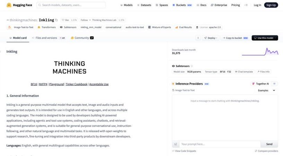The height and width of the screenshot is (156, 283).
Task: Go to Datasets in top navigation
Action: point(144,5)
